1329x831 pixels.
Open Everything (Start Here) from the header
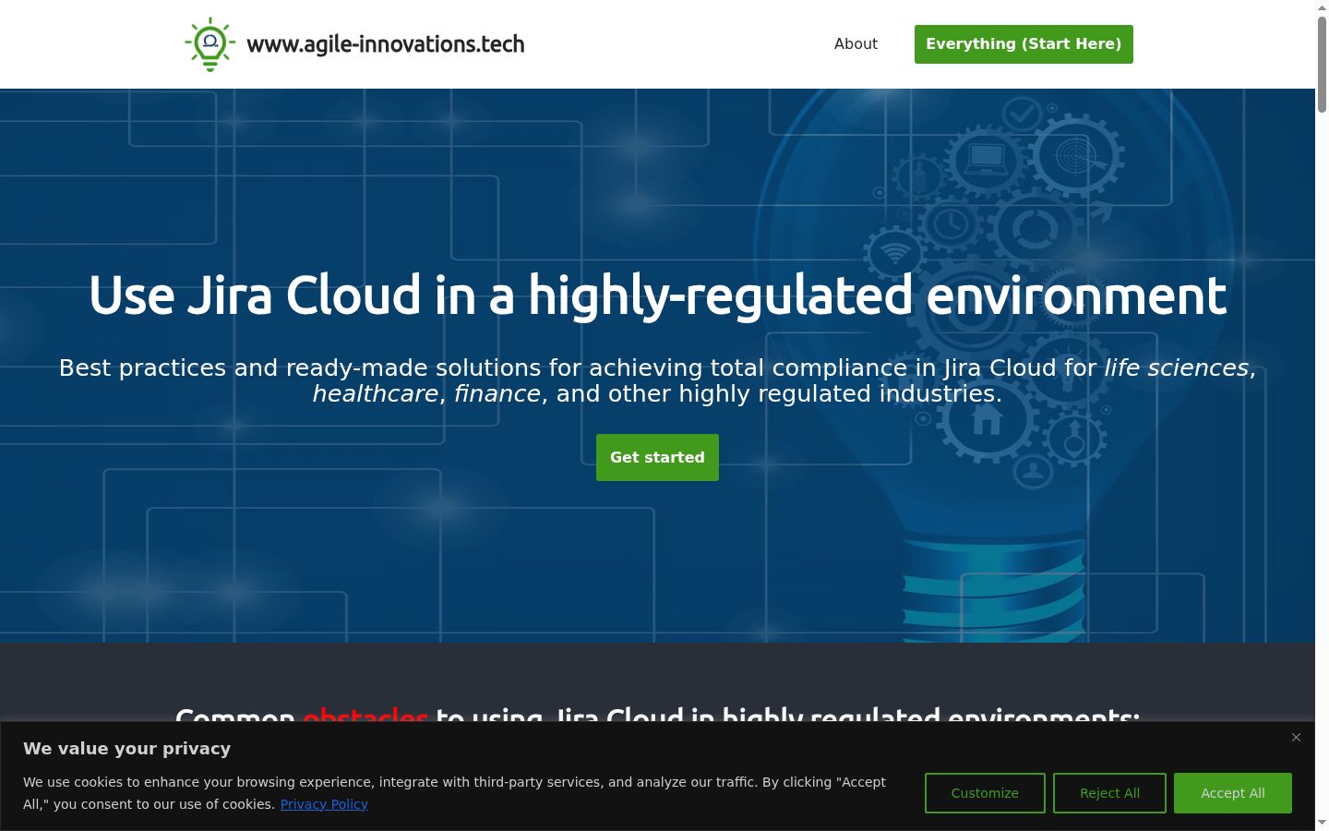[1024, 44]
